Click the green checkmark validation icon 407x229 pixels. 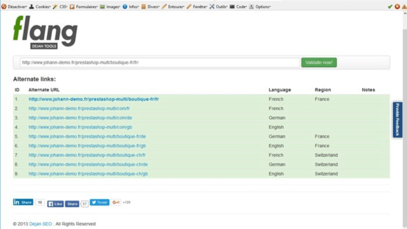(390, 7)
